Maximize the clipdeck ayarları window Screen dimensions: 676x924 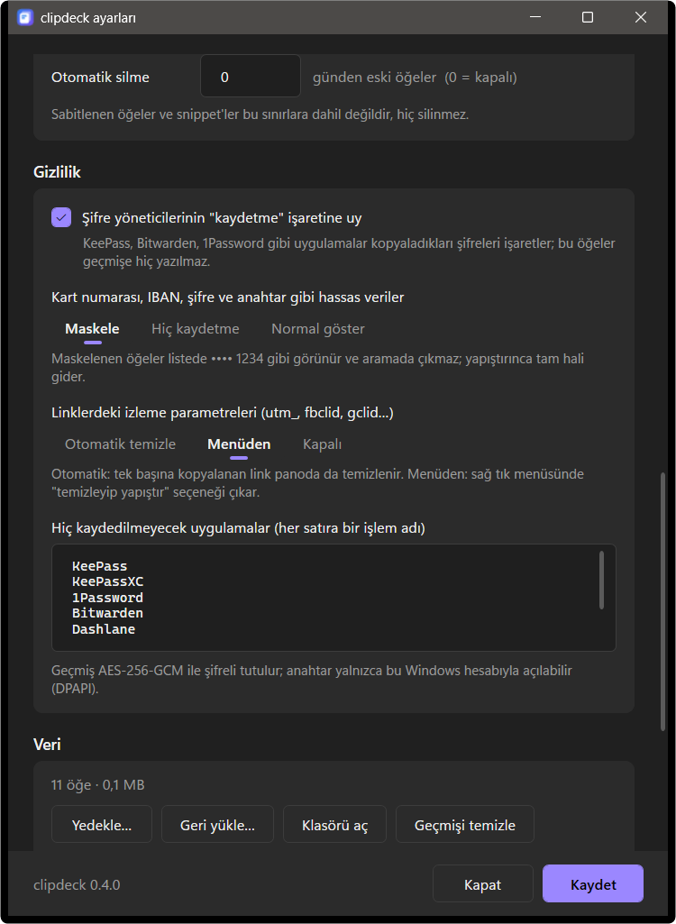coord(587,18)
